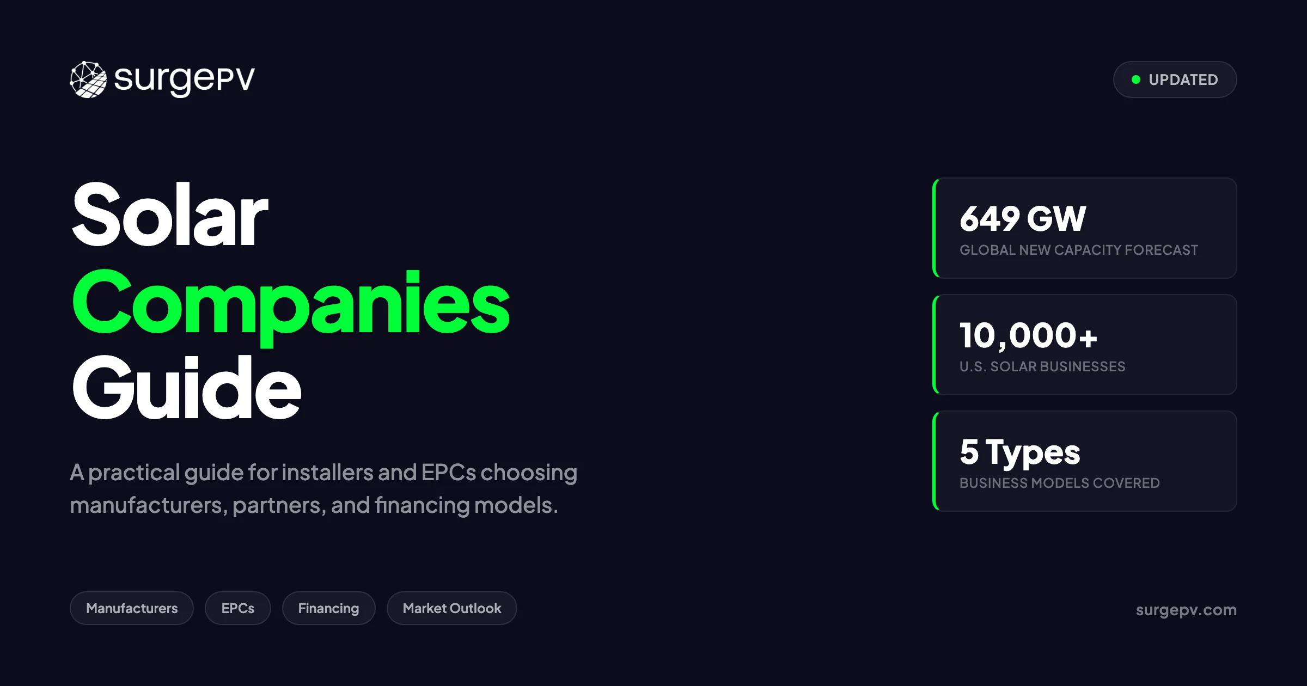The width and height of the screenshot is (1307, 686).
Task: Click the 10,000+ U.S. solar businesses card
Action: (1084, 345)
